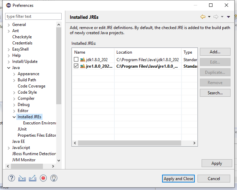Screen dimensions: 237x190
Task: Select the jre1.8.0 location cell
Action: point(148,66)
